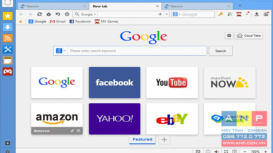Screen dimensions: 273x153
Task: Open the main menu list icon
Action: (x=266, y=14)
